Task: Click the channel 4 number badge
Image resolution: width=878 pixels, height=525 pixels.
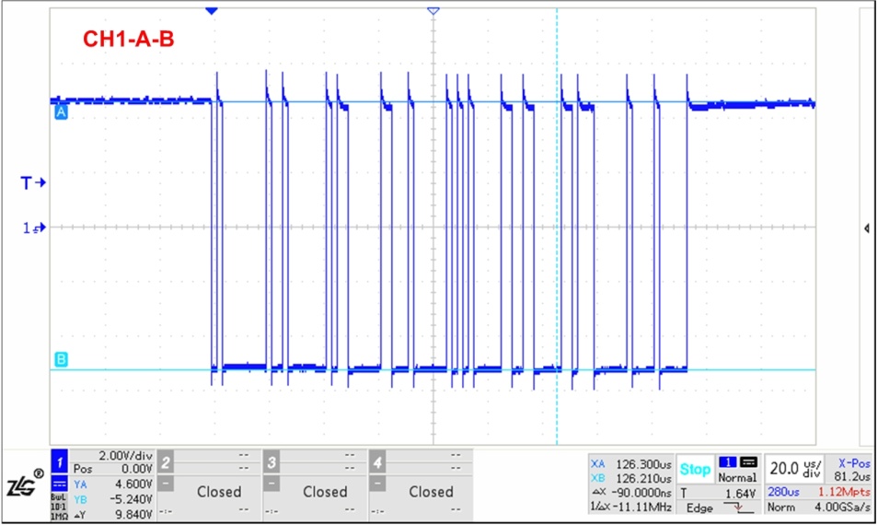Action: point(376,460)
